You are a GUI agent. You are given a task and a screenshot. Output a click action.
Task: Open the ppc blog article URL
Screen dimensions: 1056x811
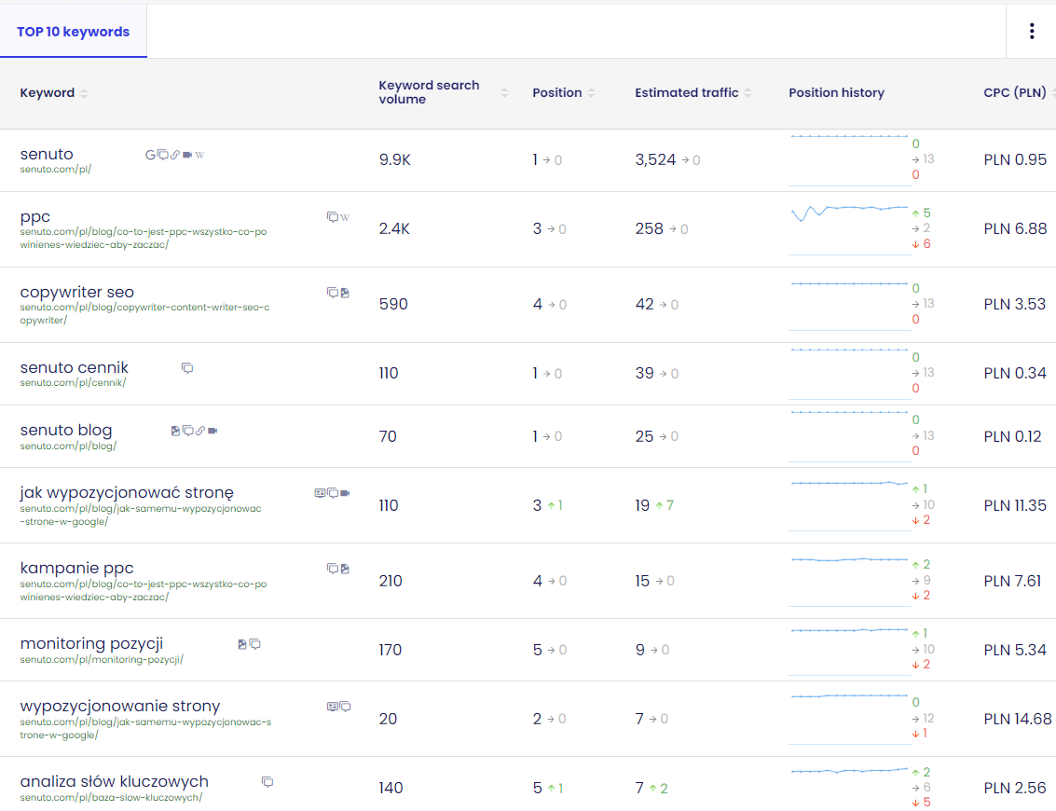144,239
